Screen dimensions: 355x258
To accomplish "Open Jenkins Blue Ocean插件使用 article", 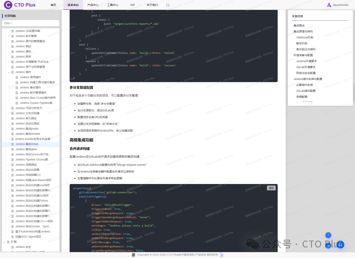I will (37, 98).
